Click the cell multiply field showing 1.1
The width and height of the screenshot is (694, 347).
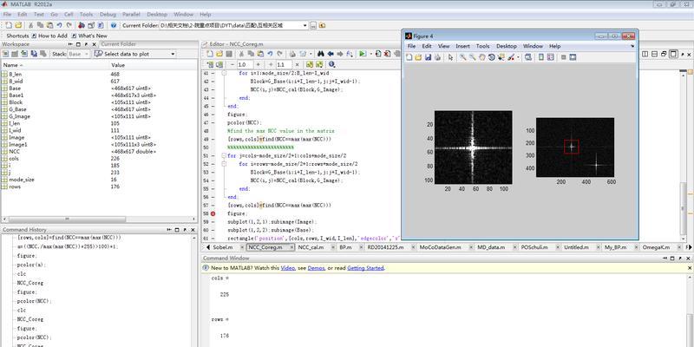point(284,64)
